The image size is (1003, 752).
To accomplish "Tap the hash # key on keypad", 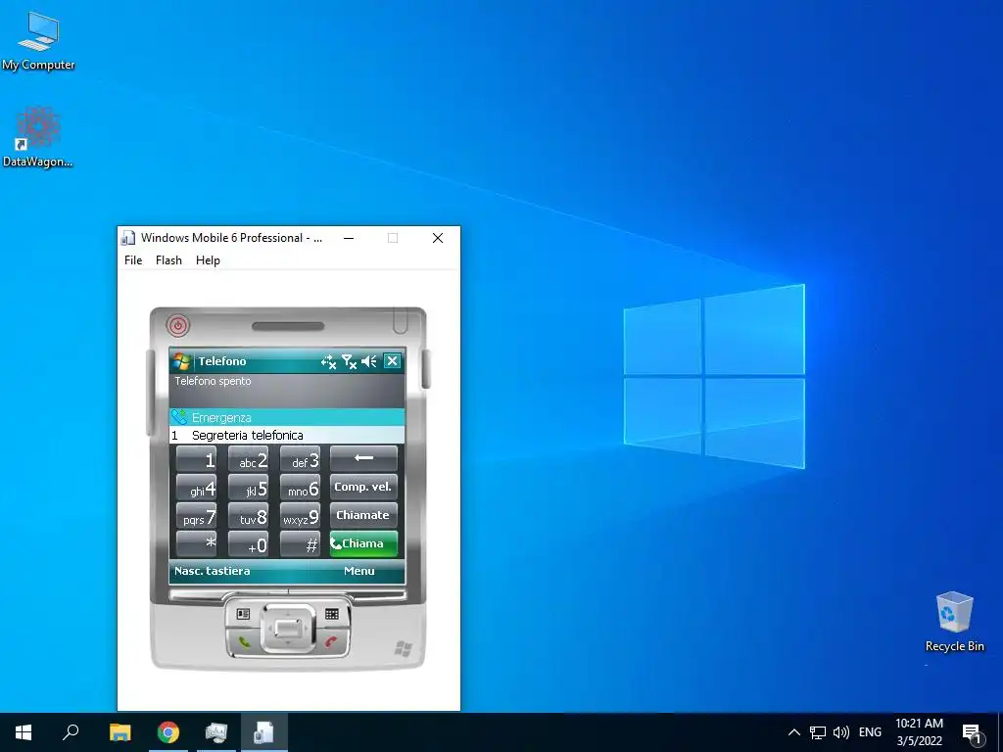I will pyautogui.click(x=300, y=544).
